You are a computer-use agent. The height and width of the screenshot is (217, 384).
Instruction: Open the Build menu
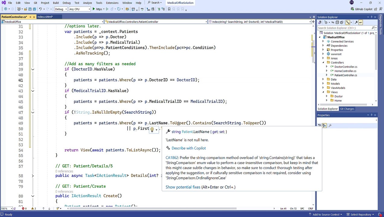click(x=56, y=3)
